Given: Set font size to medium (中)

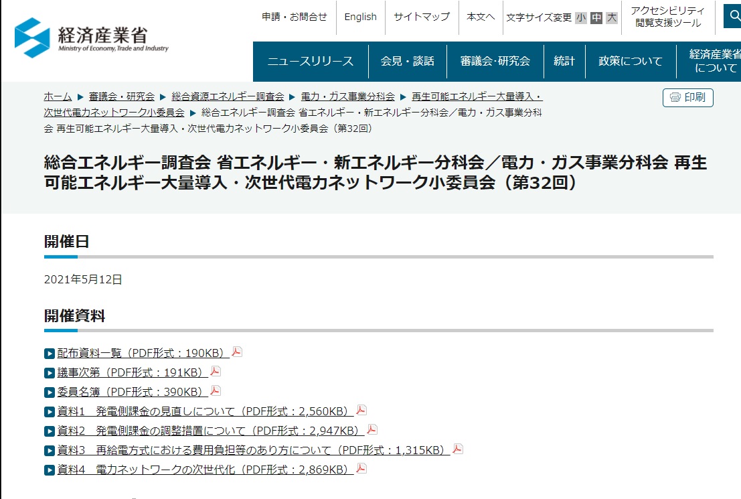Looking at the screenshot, I should click(596, 18).
